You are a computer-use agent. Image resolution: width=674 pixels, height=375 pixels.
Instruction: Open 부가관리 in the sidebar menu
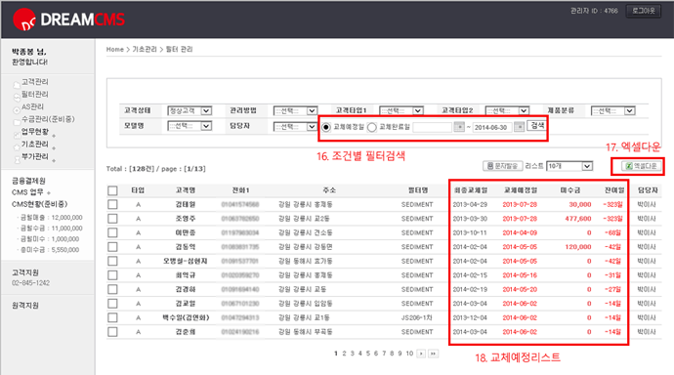[35, 156]
